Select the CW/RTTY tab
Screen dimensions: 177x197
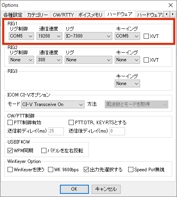pos(63,15)
